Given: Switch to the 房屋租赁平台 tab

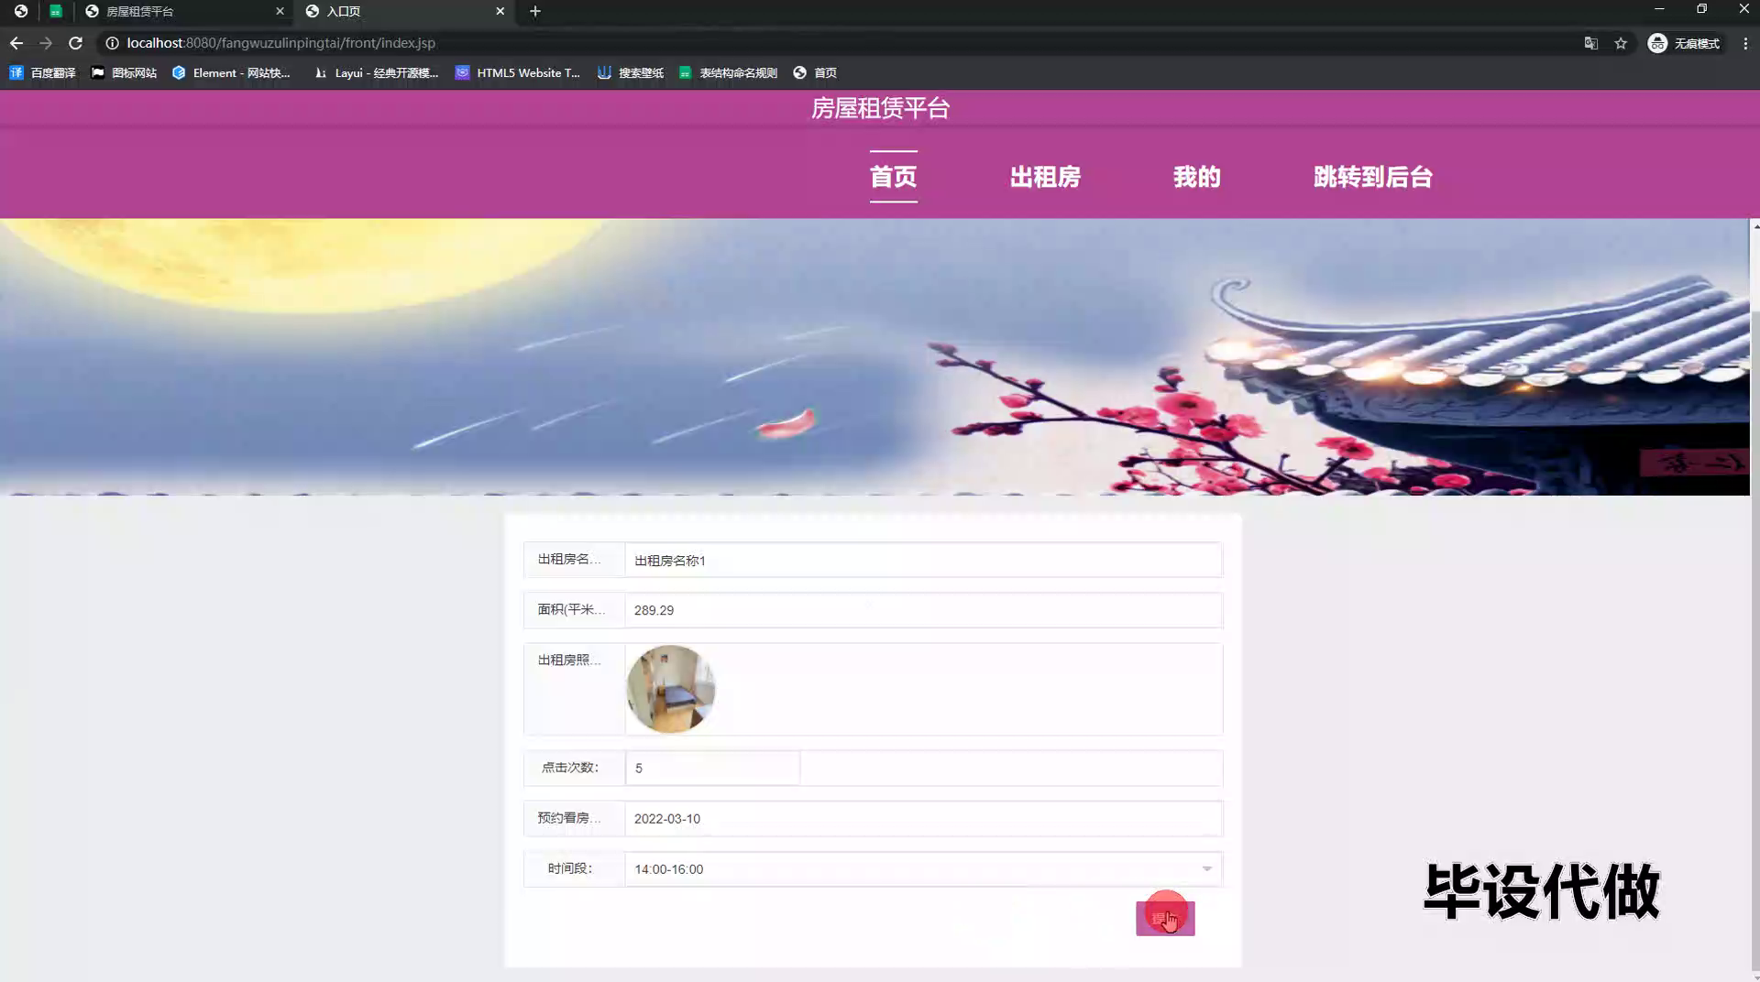Looking at the screenshot, I should pos(183,11).
